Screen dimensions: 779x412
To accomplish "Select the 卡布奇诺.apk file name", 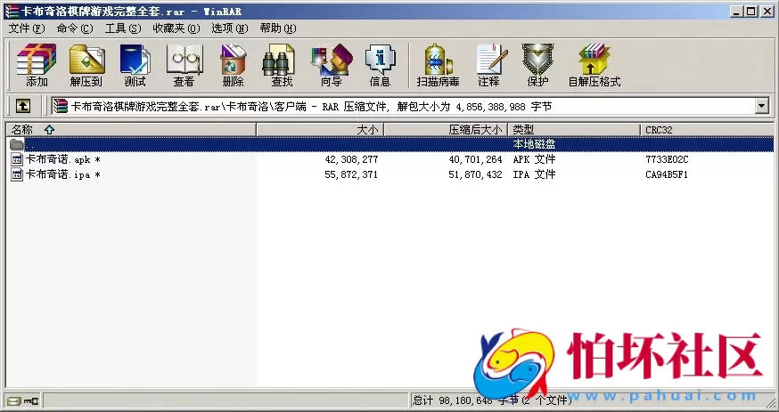I will coord(62,159).
